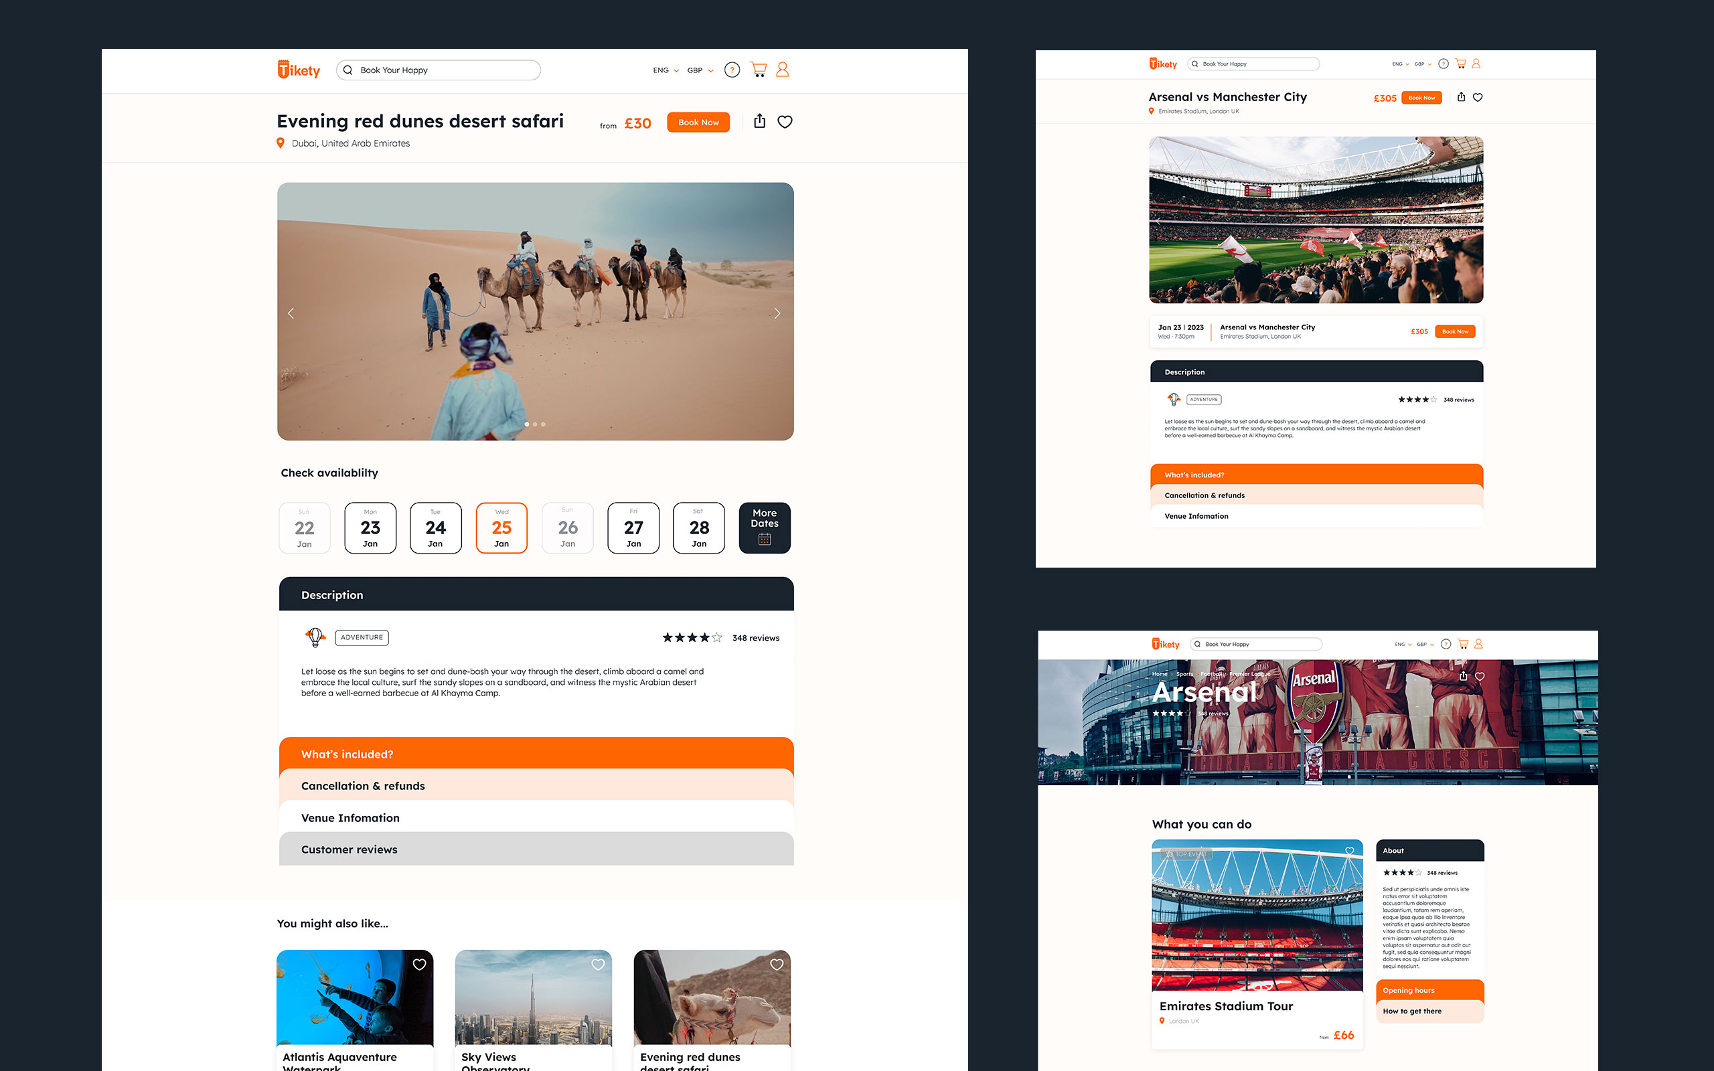The image size is (1714, 1071).
Task: Click the star rating next to 348 reviews on safari page
Action: coord(692,637)
